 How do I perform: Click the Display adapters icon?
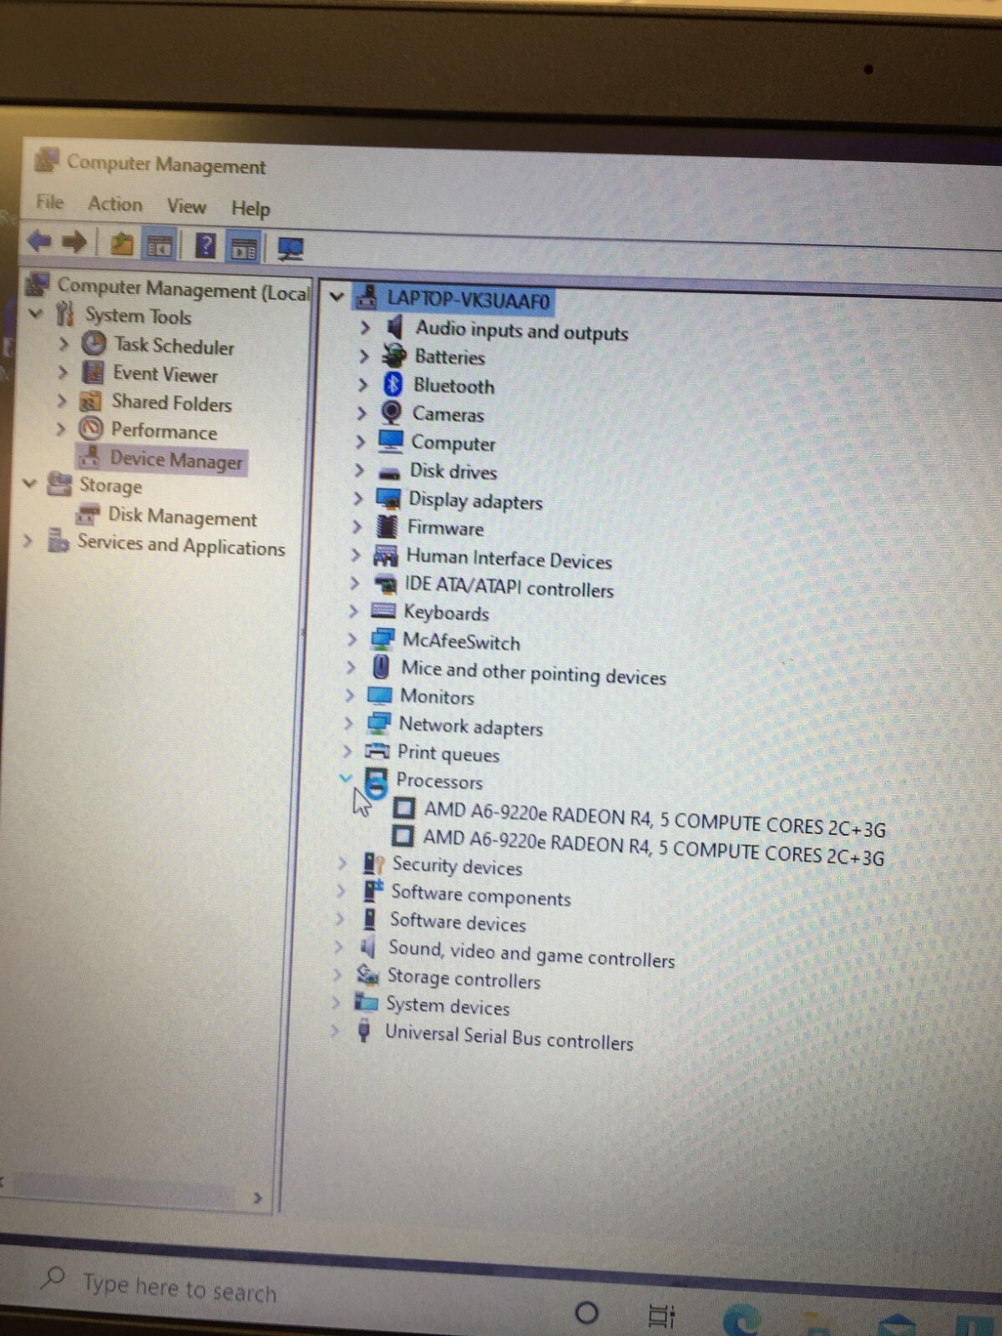pos(388,498)
